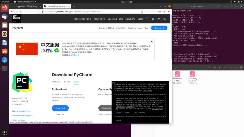
Task: Decline cookies with [N]o, thanks
Action: tap(139, 113)
